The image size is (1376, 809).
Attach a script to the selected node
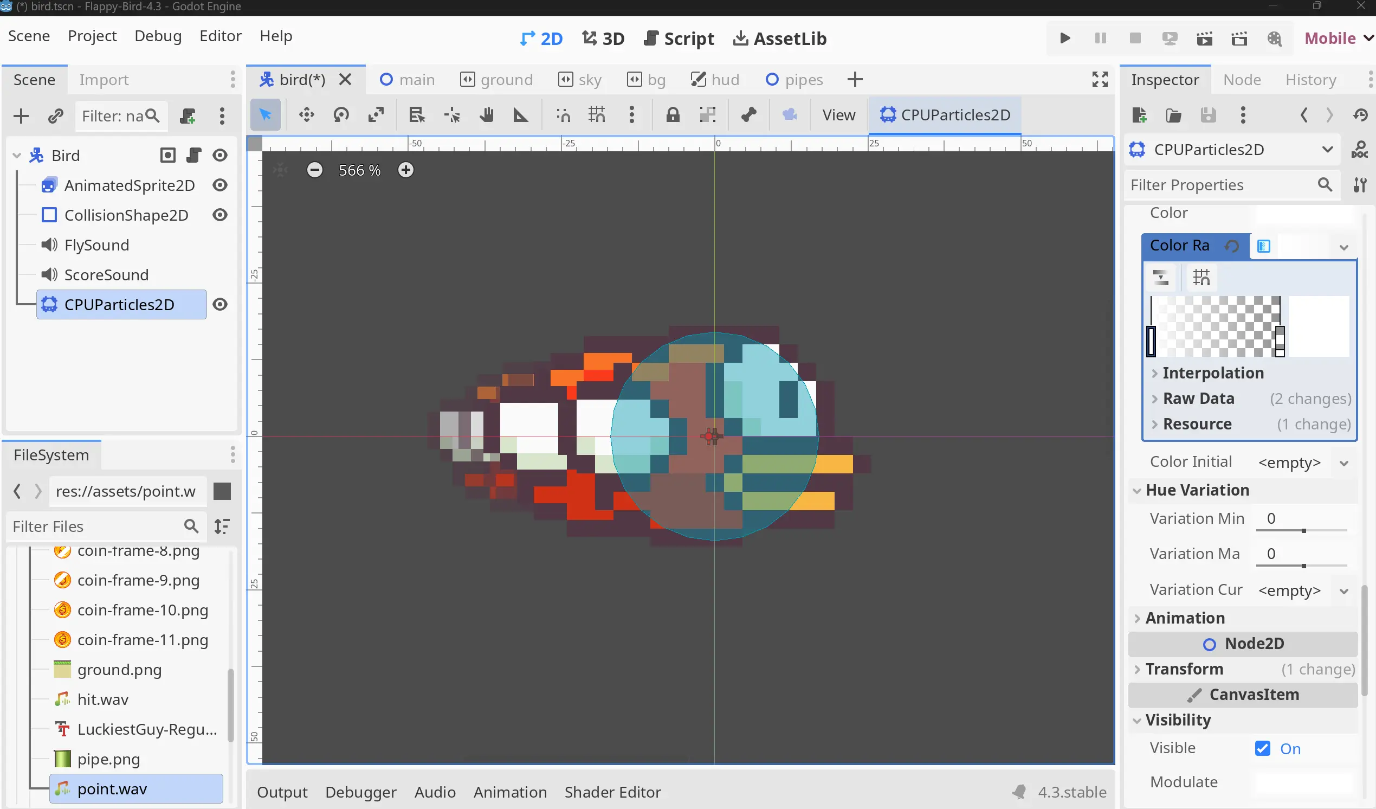[x=188, y=116]
